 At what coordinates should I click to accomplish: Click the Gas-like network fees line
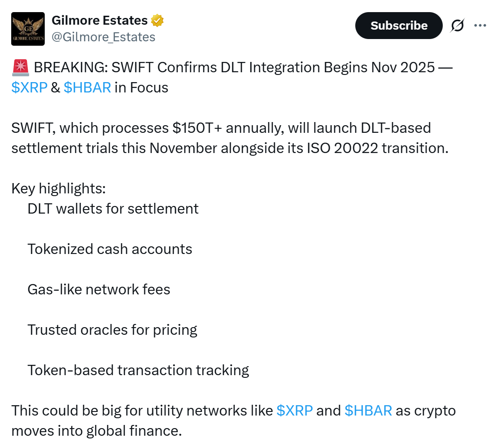[x=99, y=289]
